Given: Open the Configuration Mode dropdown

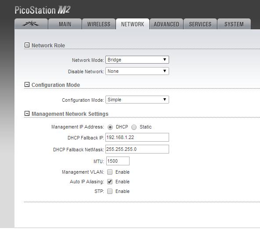Looking at the screenshot, I should coord(137,100).
